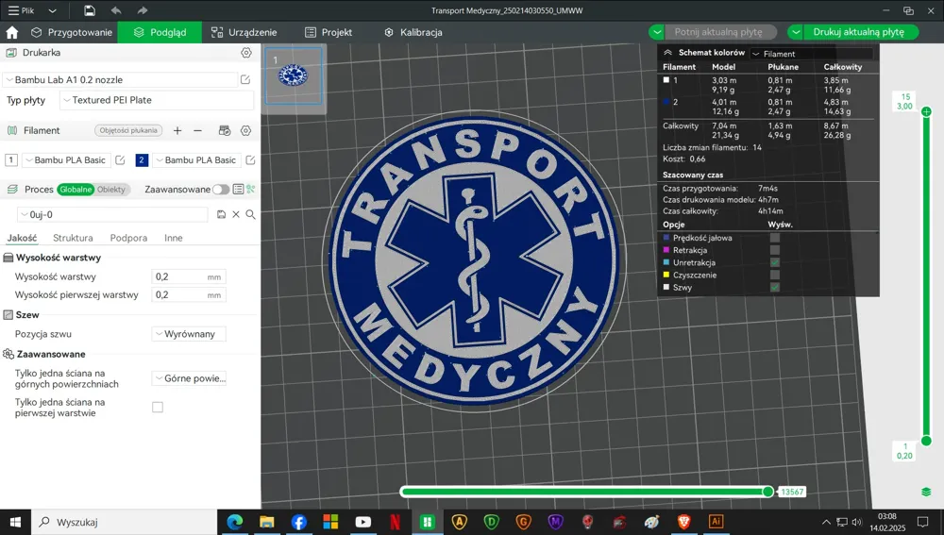
Task: Open filament 2 Bambu PLA Basic dropdown
Action: [x=196, y=160]
